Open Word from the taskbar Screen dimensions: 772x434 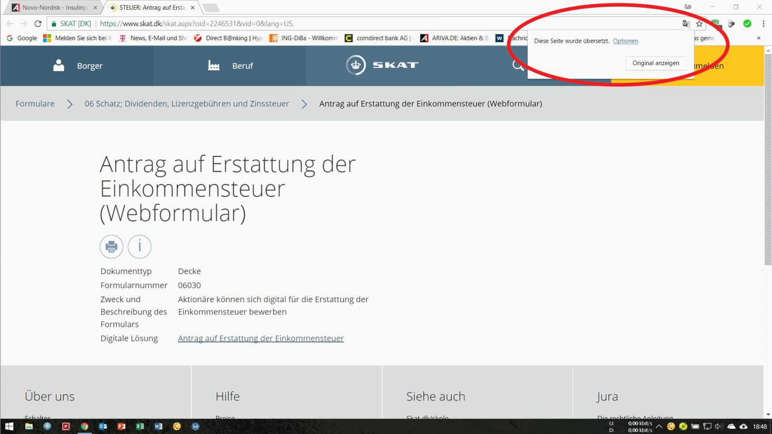click(x=158, y=426)
